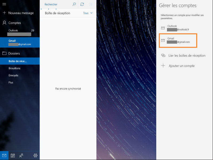This screenshot has width=213, height=160.
Task: Open the Envoyés folder
Action: [x=20, y=75]
